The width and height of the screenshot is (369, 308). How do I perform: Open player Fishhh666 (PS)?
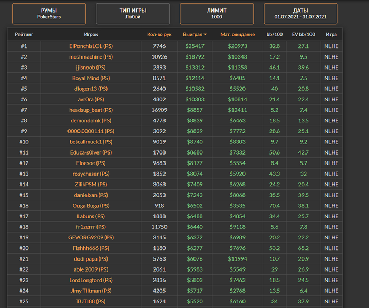pyautogui.click(x=91, y=248)
